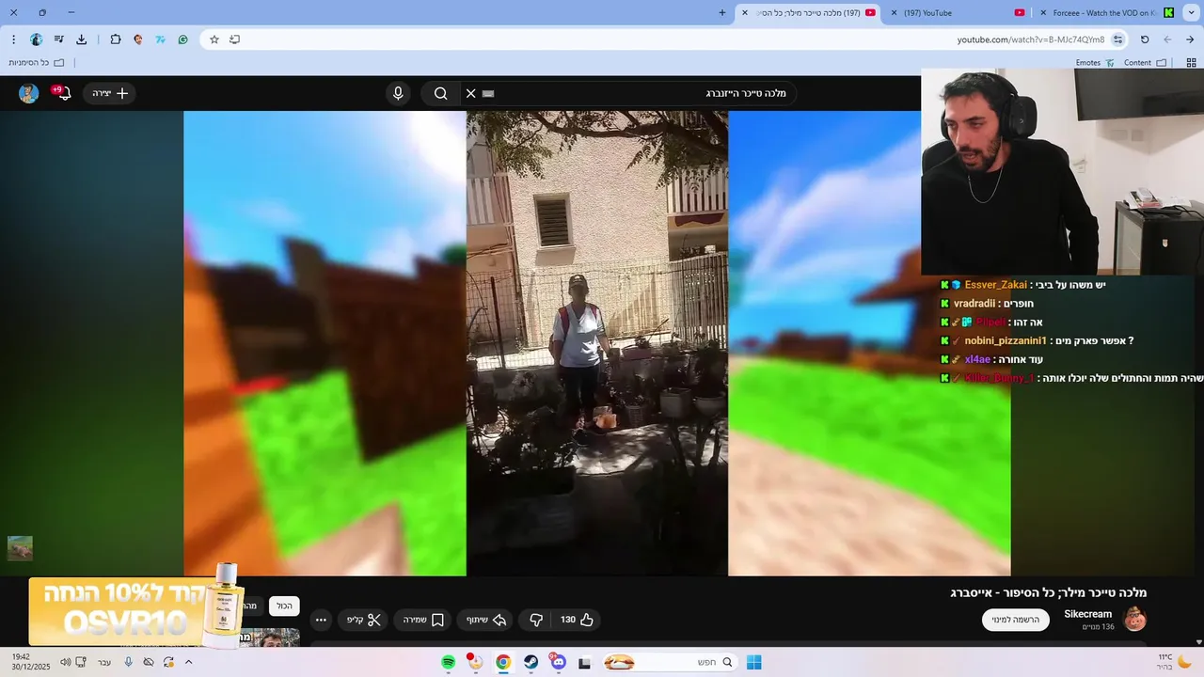This screenshot has height=677, width=1204.
Task: Click vradradii username in chat
Action: coord(974,304)
